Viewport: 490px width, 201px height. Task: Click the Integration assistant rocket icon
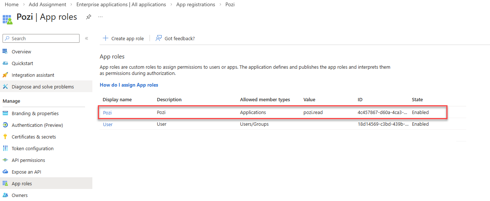[5, 75]
